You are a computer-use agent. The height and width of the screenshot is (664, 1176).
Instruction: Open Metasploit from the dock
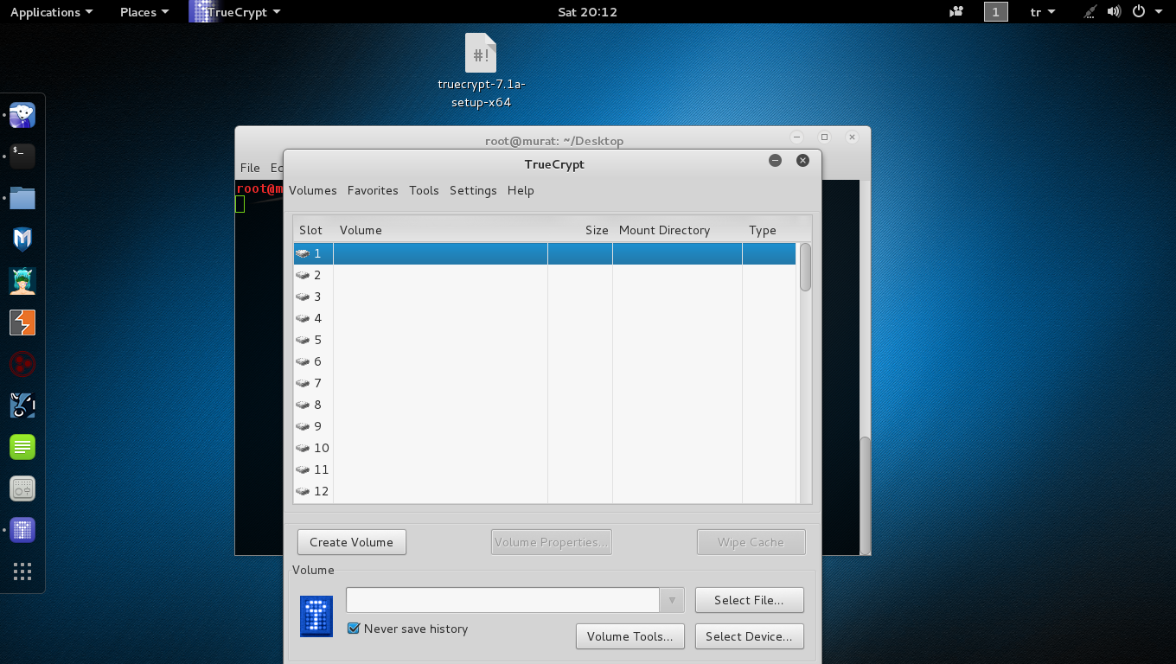[x=22, y=239]
